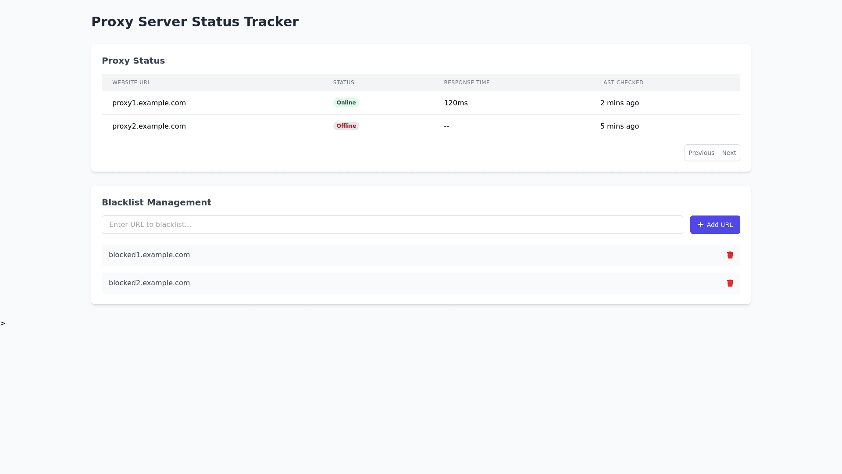The image size is (842, 474).
Task: Delete blocked2.example.com with trash icon
Action: (730, 283)
